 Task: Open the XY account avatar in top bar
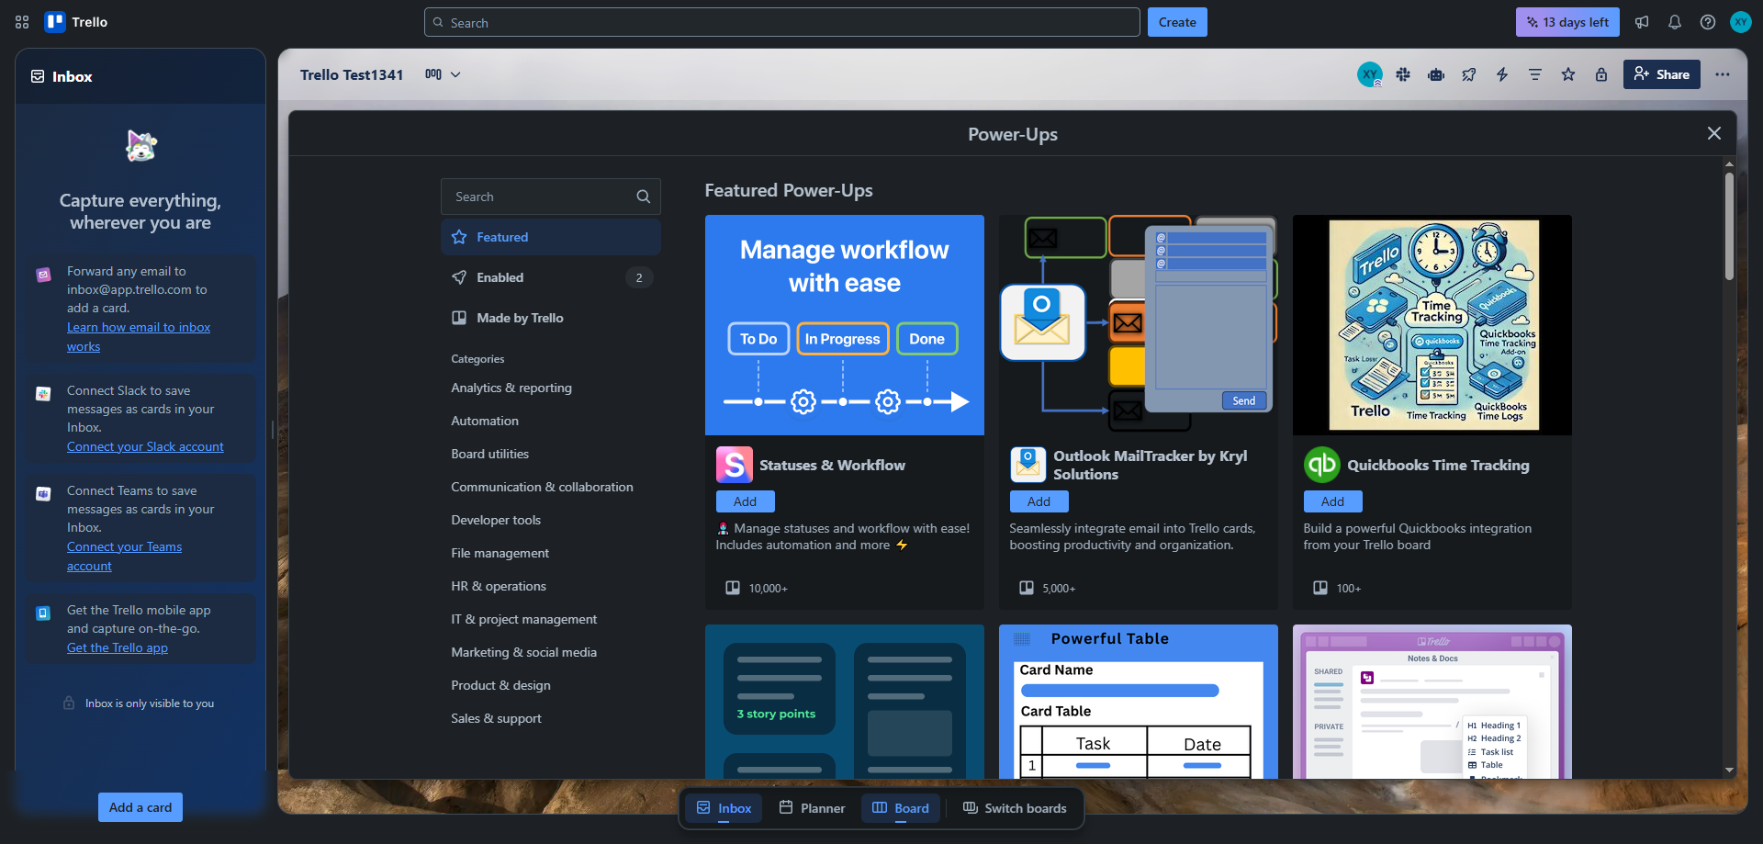tap(1741, 22)
